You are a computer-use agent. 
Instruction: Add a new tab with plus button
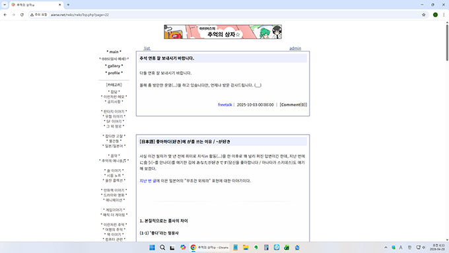(x=68, y=5)
